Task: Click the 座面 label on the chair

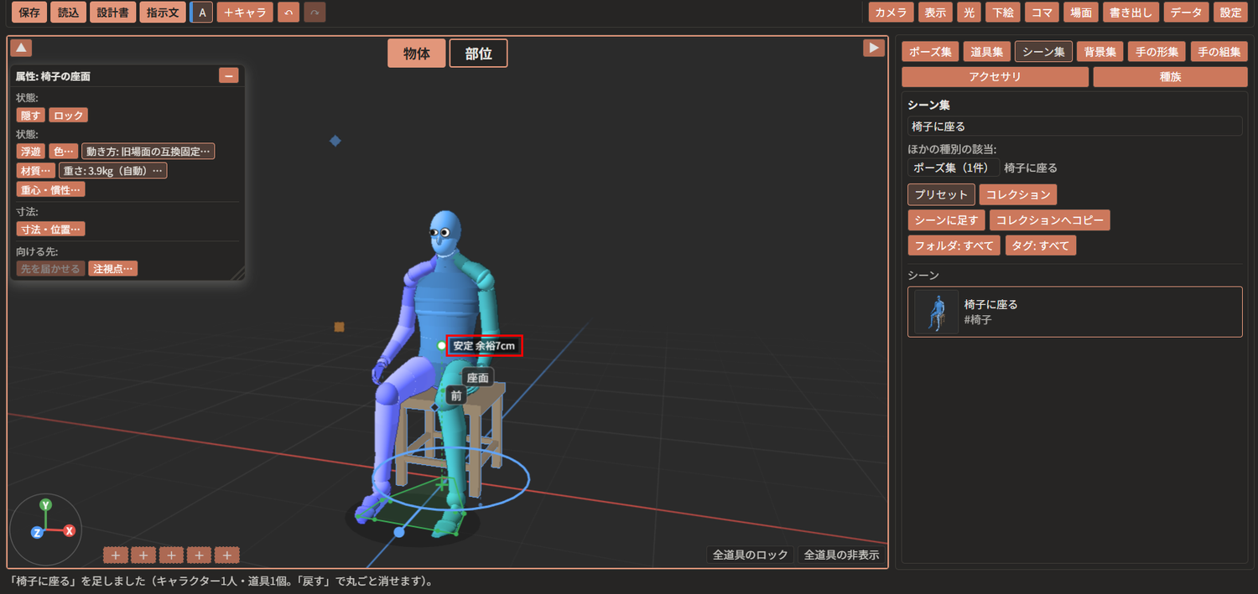Action: 478,378
